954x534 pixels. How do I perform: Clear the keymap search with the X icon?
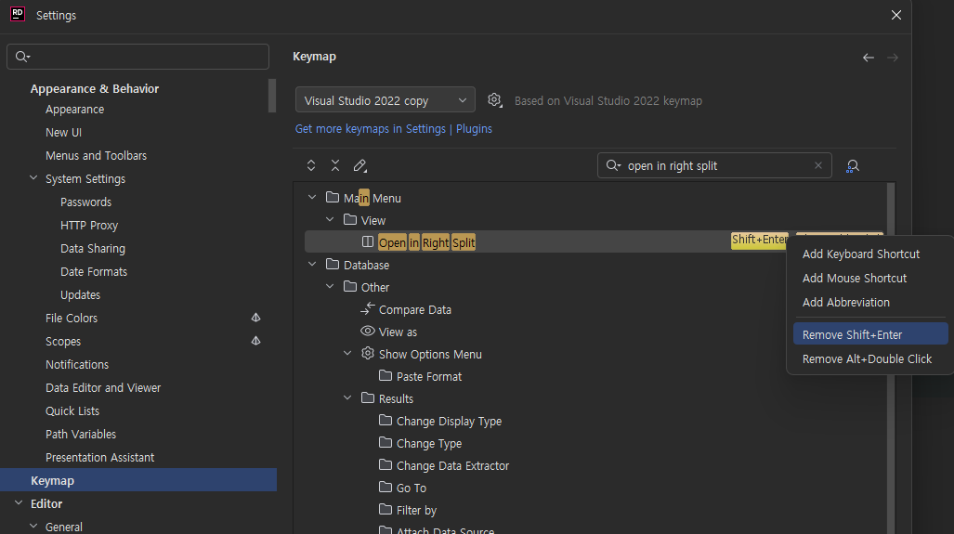[x=817, y=165]
